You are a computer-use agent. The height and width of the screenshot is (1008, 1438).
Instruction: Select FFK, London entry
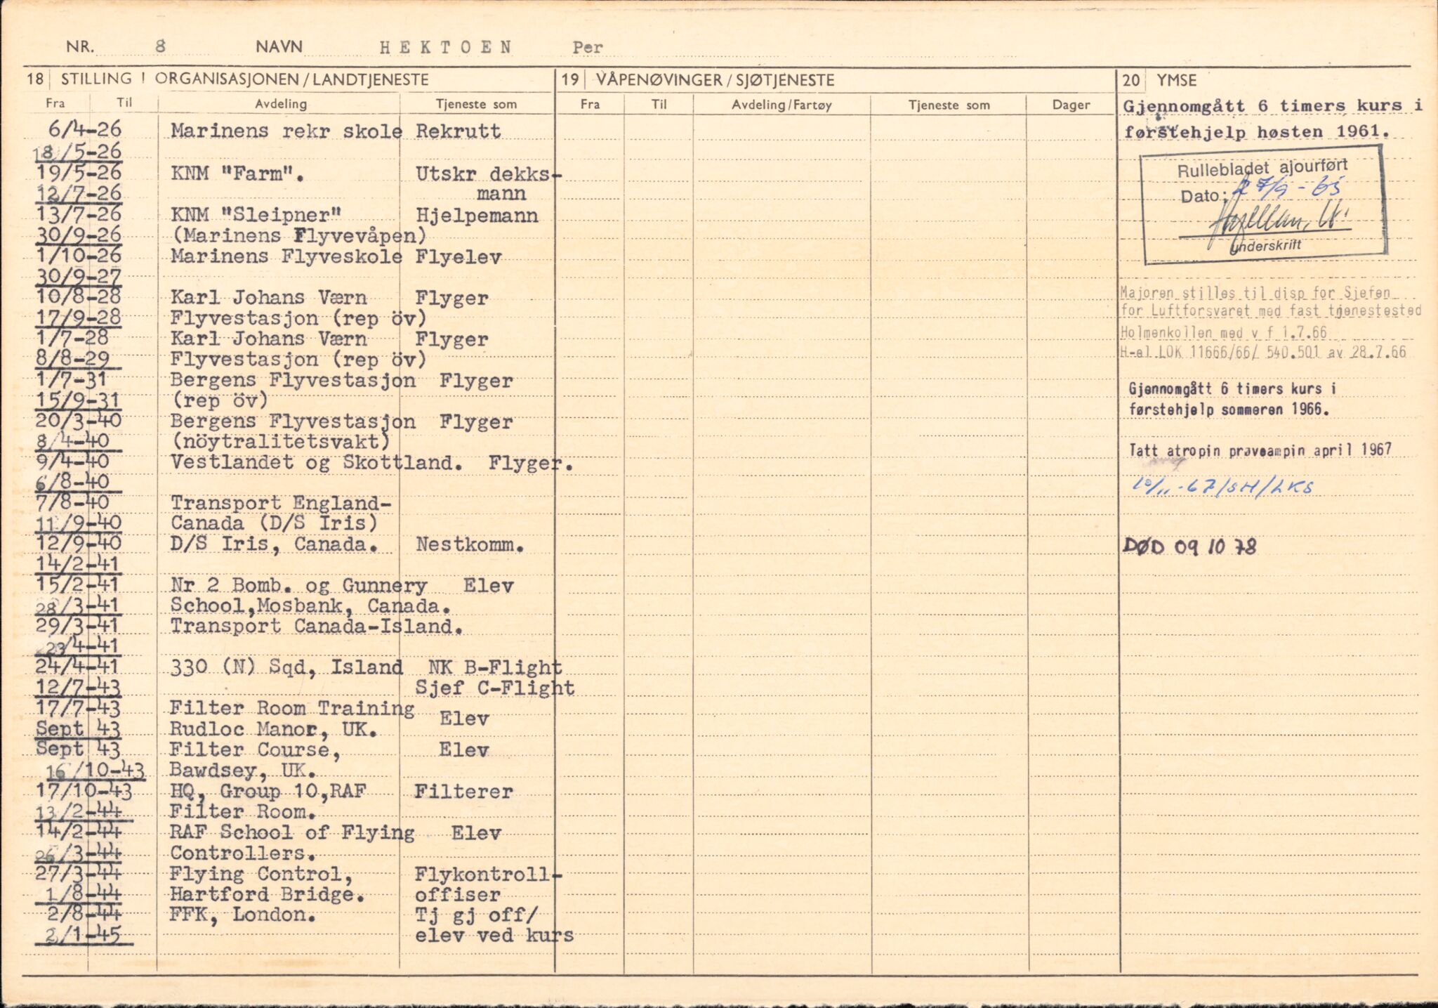click(243, 914)
